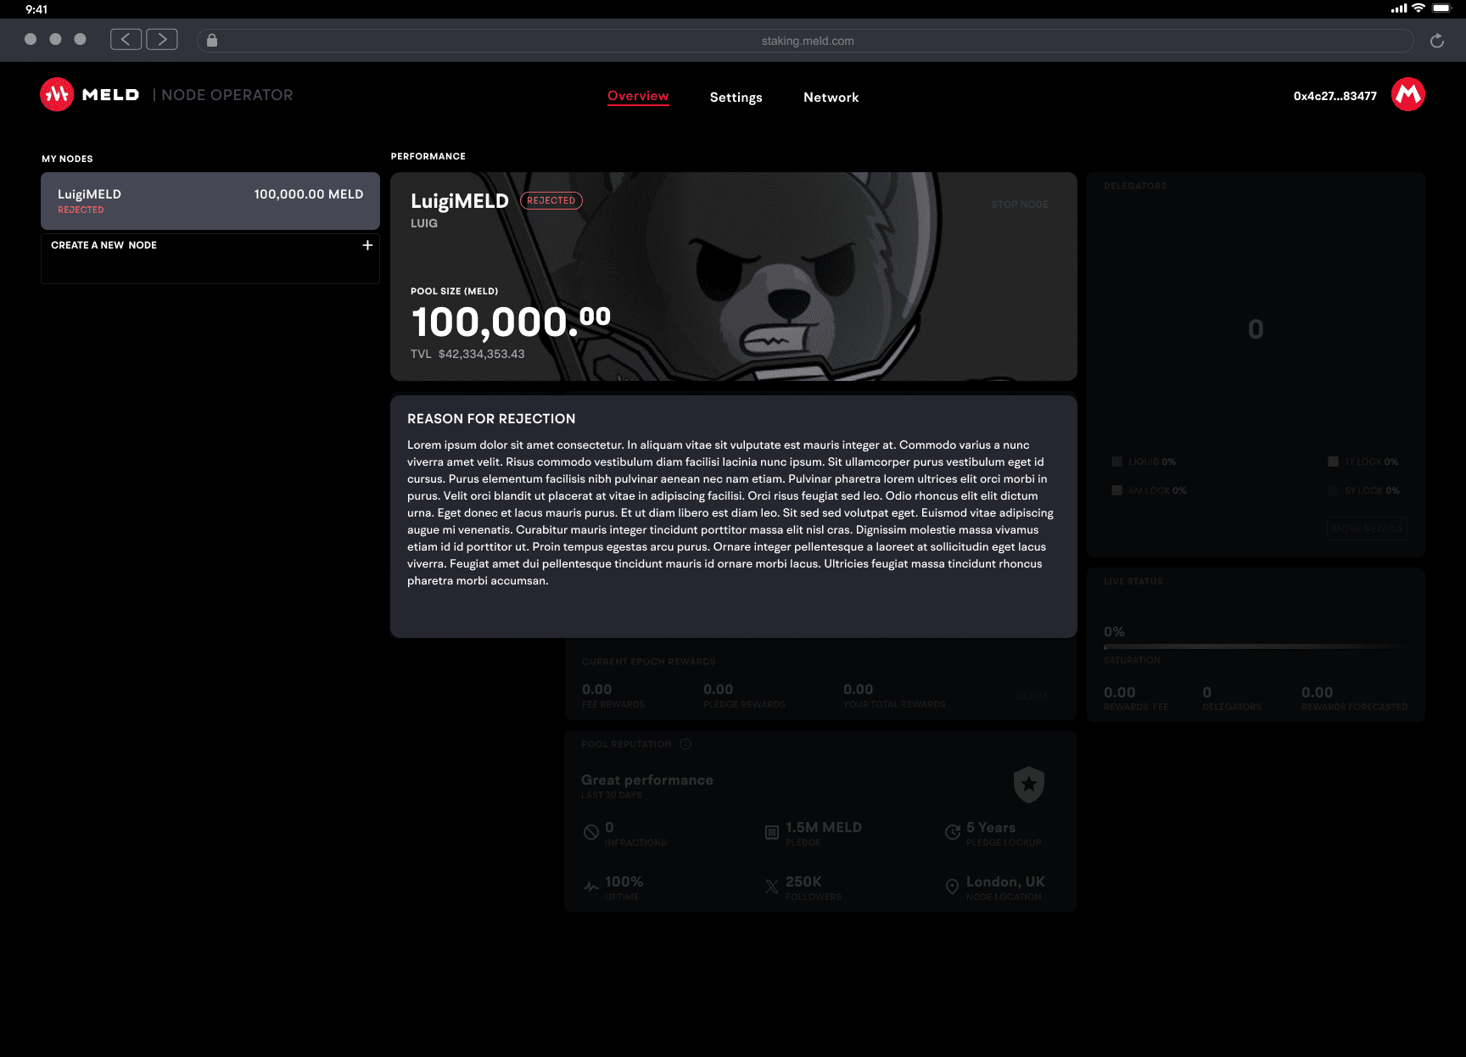The width and height of the screenshot is (1466, 1057).
Task: Click the location pin icon near London, UK
Action: point(952,886)
